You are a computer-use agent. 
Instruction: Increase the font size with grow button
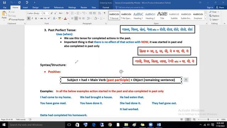click(51, 13)
